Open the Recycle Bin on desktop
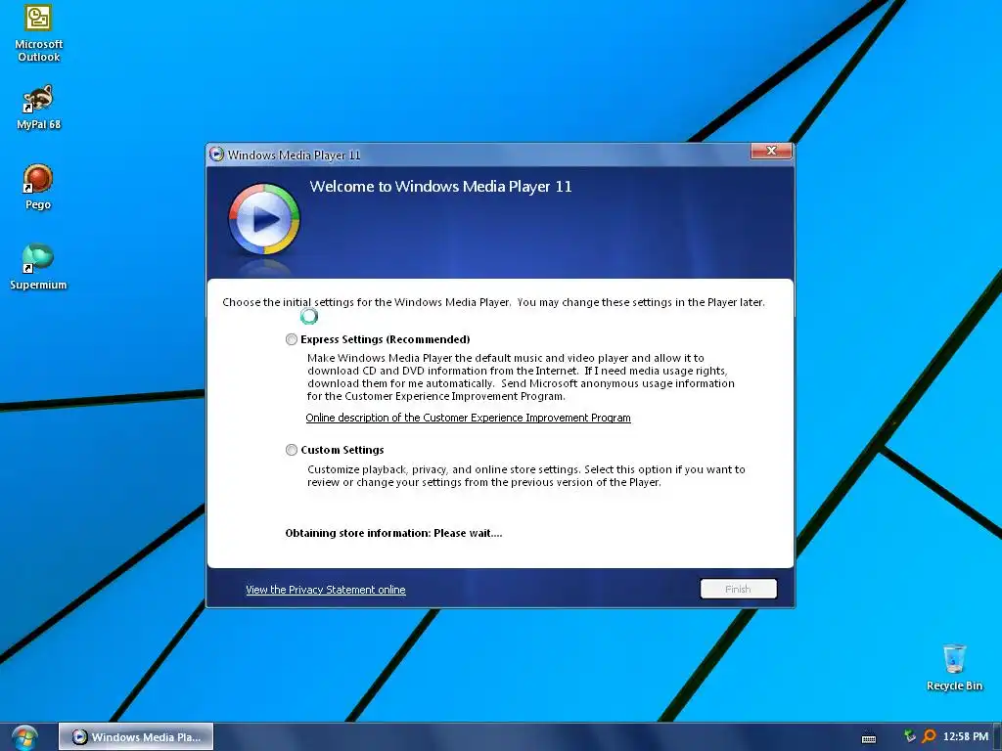The image size is (1002, 751). 954,667
